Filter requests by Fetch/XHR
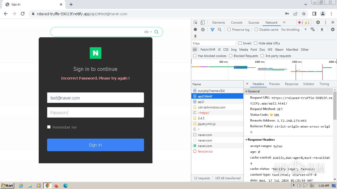Screen dimensions: 337x189 208,49
